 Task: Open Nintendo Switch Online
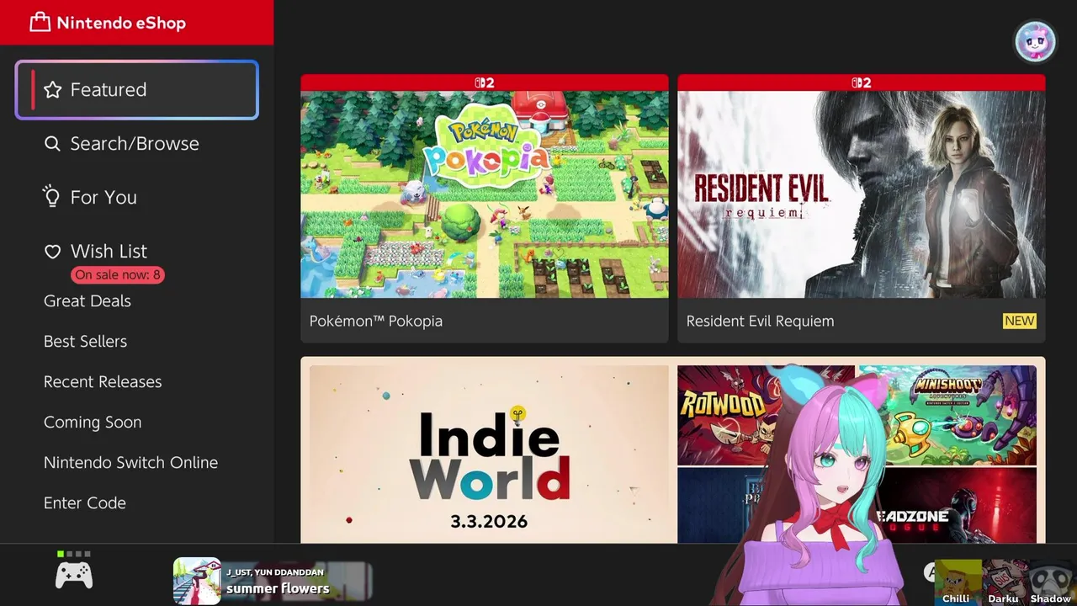click(130, 463)
